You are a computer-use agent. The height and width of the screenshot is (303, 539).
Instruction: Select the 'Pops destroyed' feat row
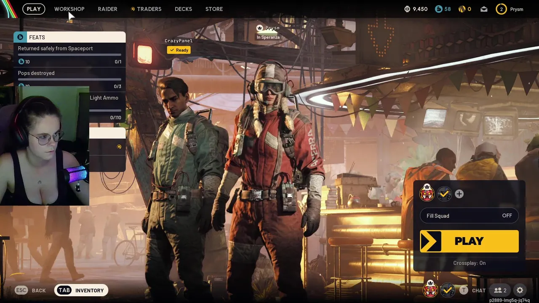[x=69, y=78]
